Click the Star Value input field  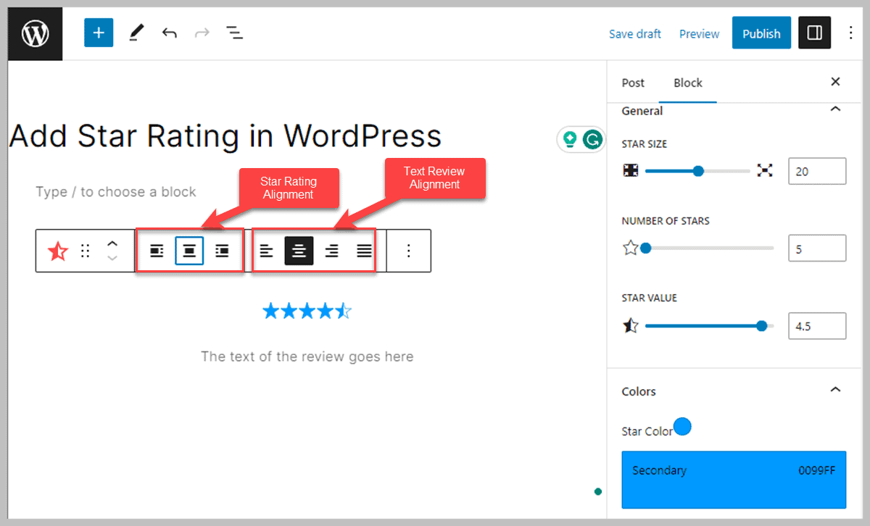817,325
